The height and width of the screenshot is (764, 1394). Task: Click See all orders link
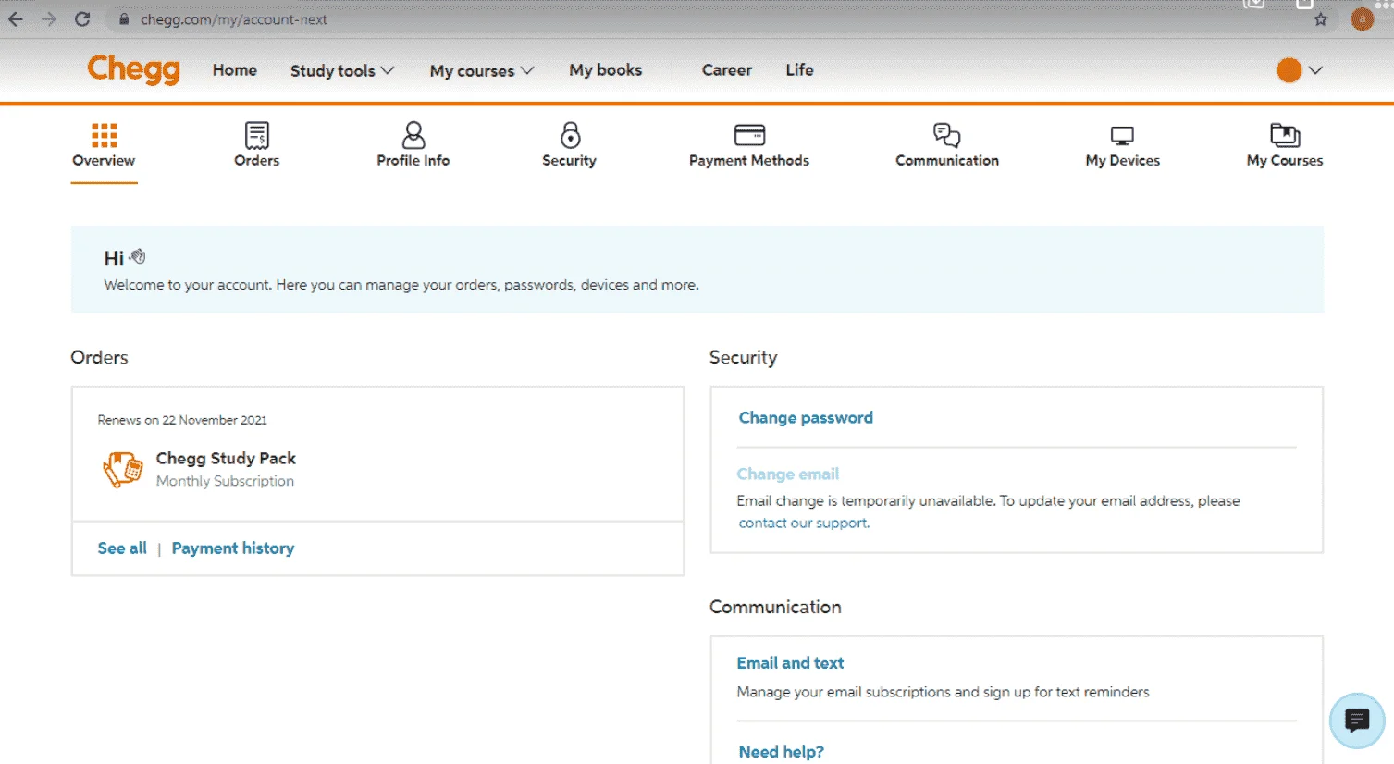pos(122,548)
